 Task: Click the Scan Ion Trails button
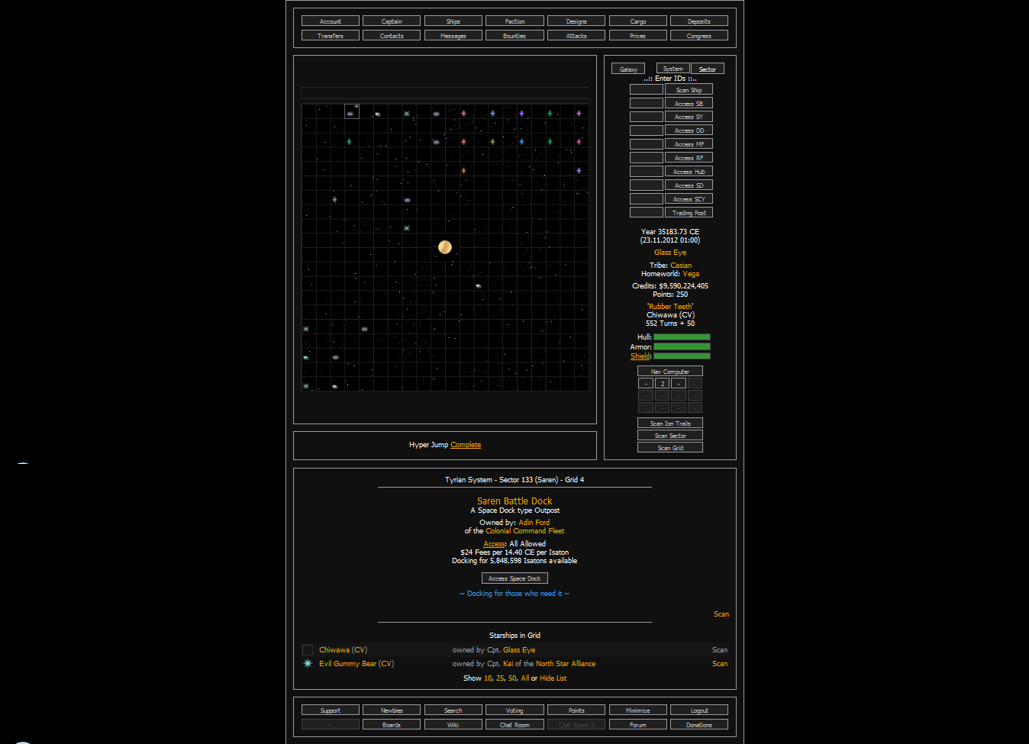point(670,424)
